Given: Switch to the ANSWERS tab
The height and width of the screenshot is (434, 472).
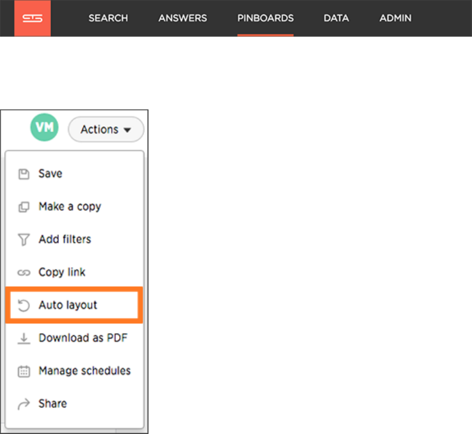Looking at the screenshot, I should 183,18.
